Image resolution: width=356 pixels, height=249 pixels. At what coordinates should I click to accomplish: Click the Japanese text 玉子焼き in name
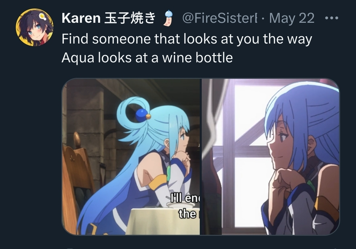130,18
